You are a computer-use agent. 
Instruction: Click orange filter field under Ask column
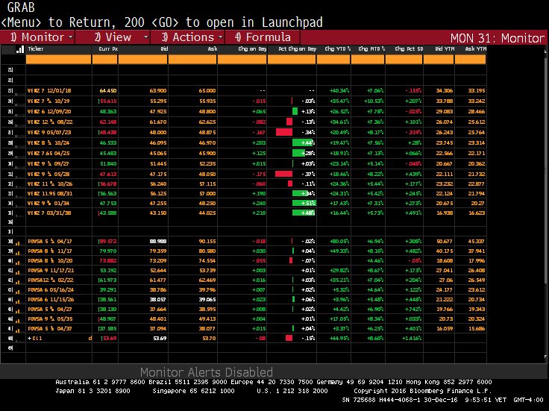tap(192, 60)
